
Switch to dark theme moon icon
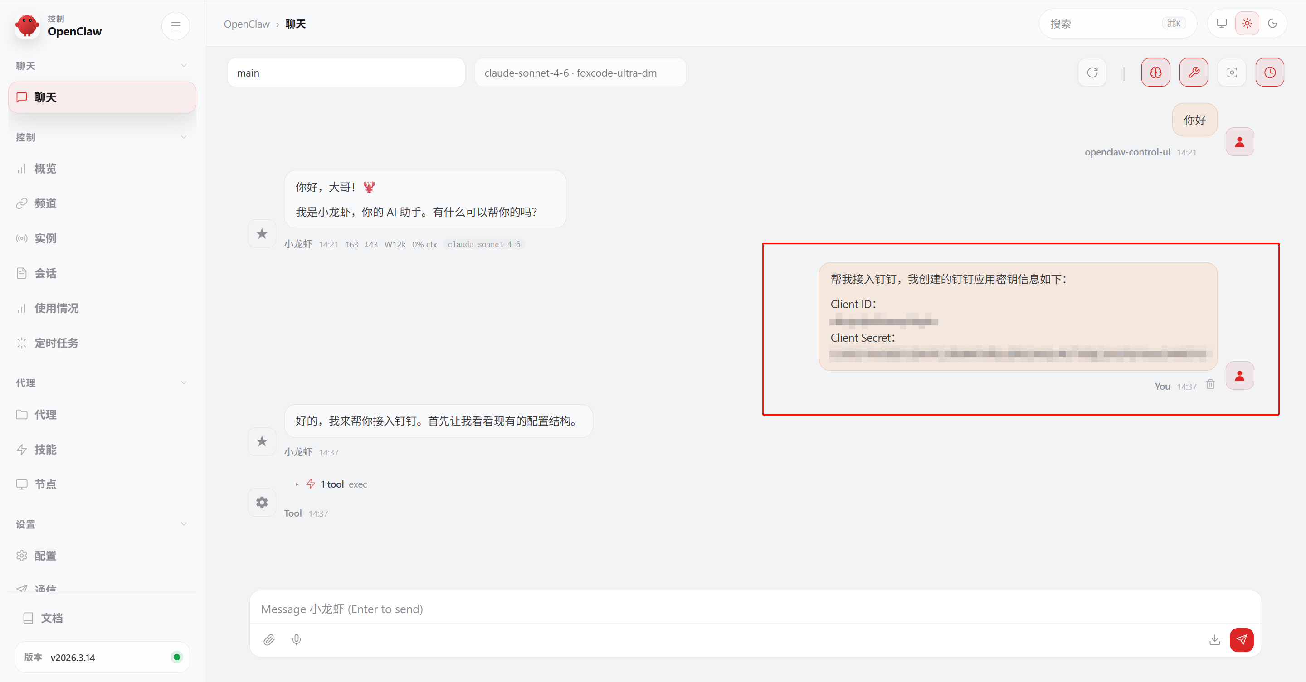[x=1272, y=23]
